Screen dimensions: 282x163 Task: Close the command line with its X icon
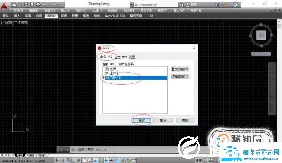tap(62, 149)
